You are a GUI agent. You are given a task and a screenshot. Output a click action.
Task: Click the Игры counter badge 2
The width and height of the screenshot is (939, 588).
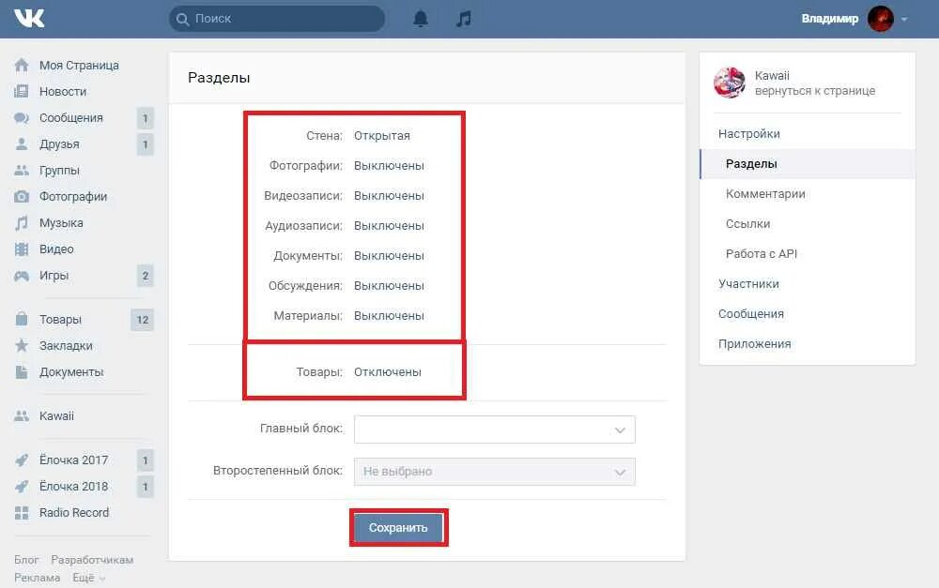point(145,276)
